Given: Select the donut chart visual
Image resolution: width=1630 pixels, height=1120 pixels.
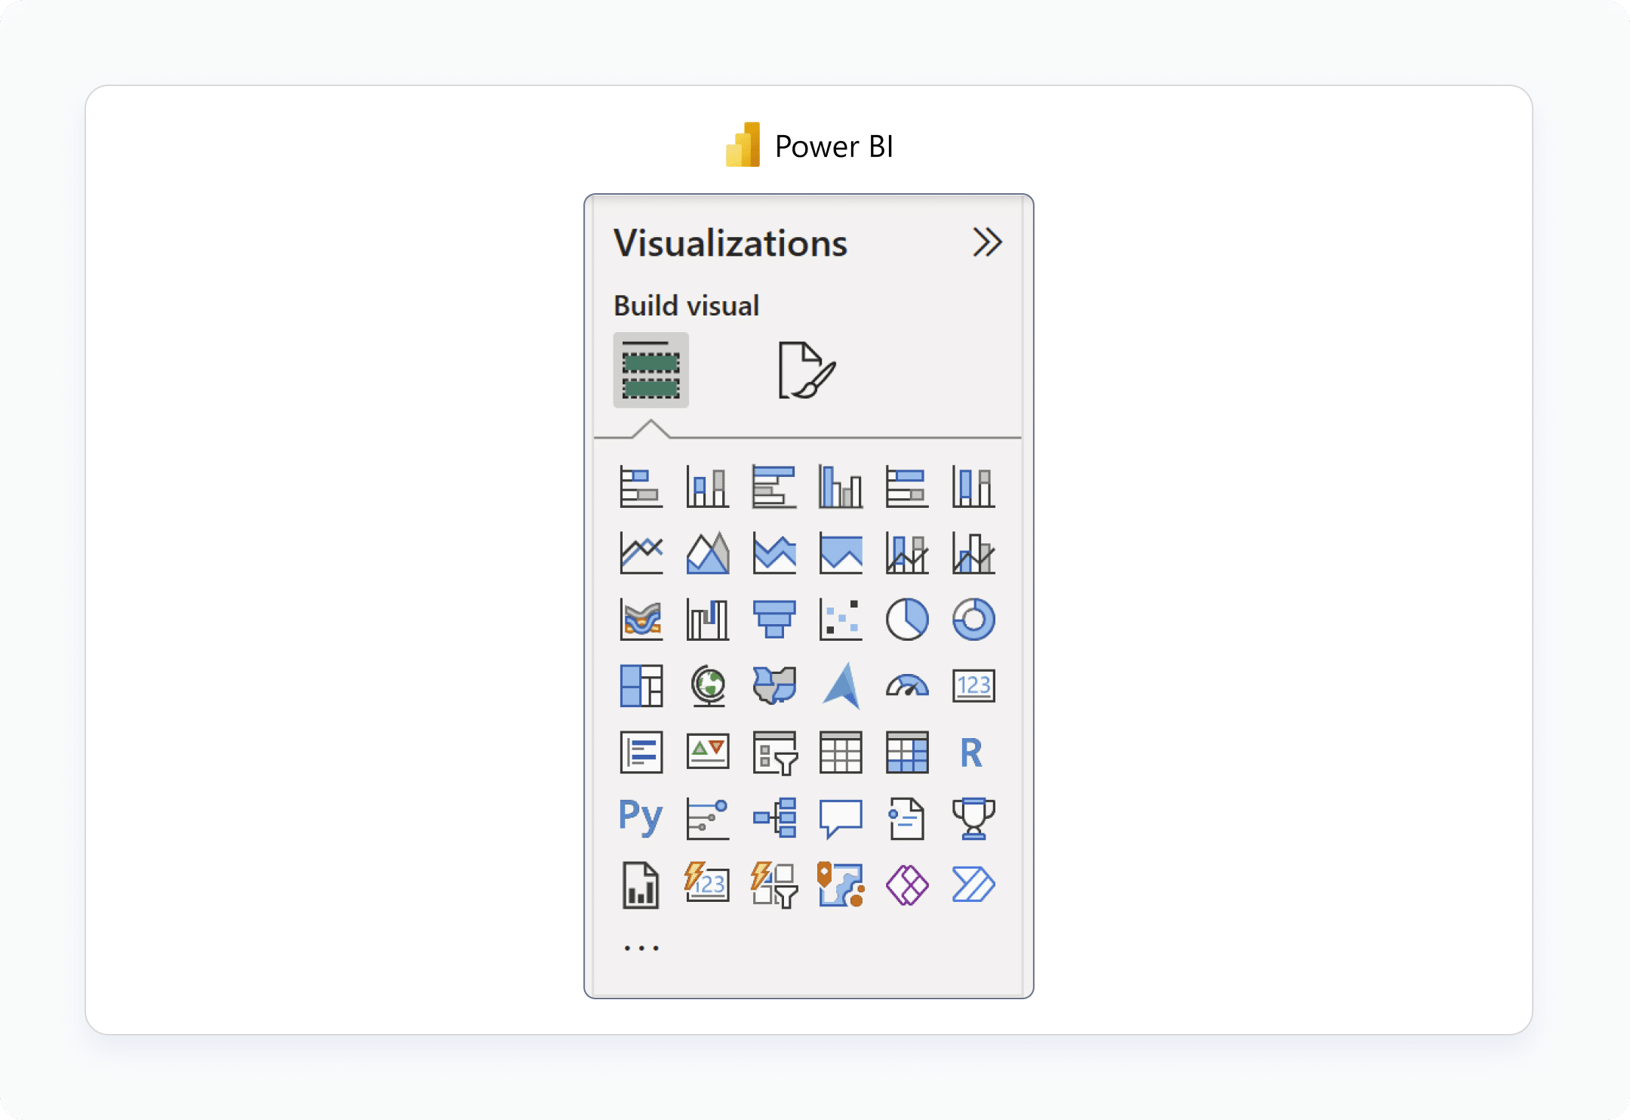Looking at the screenshot, I should pyautogui.click(x=973, y=620).
